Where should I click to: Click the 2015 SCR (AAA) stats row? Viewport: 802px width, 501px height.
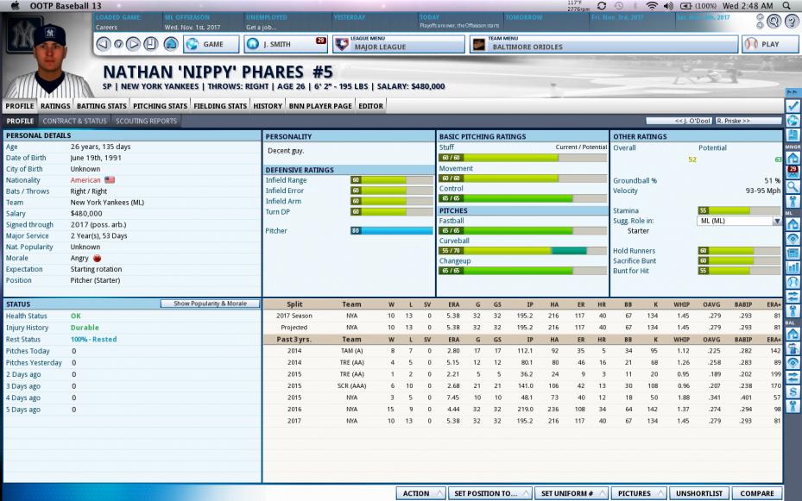click(x=523, y=385)
